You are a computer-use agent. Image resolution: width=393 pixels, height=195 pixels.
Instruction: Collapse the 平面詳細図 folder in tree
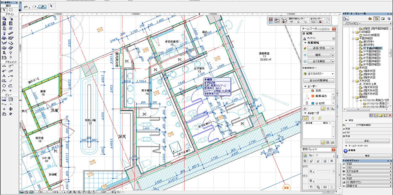click(x=353, y=38)
